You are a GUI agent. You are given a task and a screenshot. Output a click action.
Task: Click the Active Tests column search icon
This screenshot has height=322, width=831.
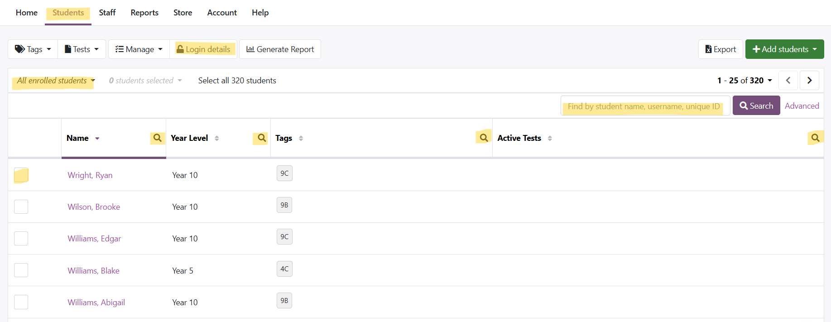click(815, 138)
